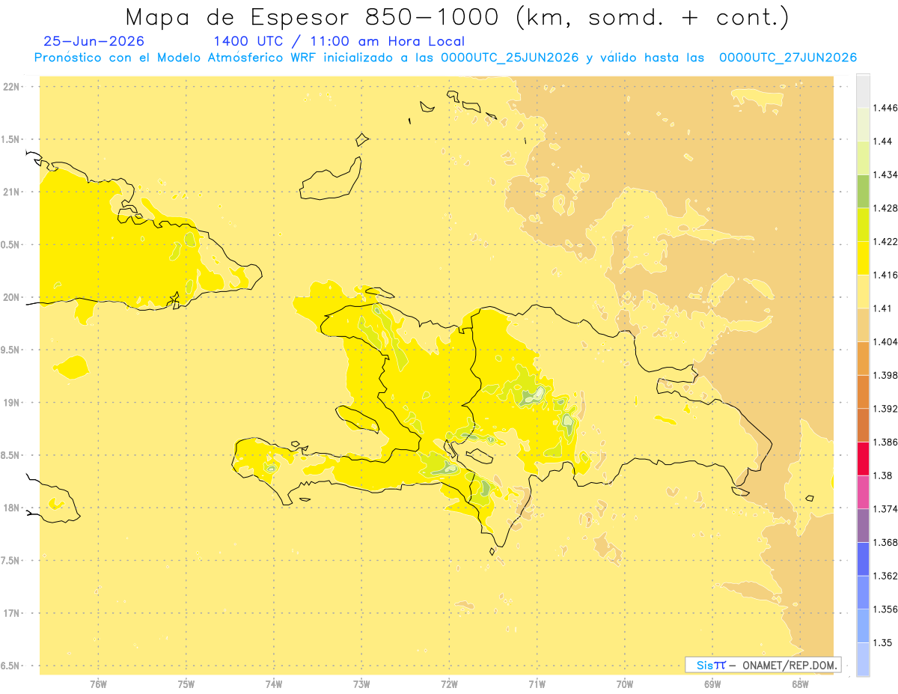Click the '71W' longitude label

pyautogui.click(x=537, y=684)
